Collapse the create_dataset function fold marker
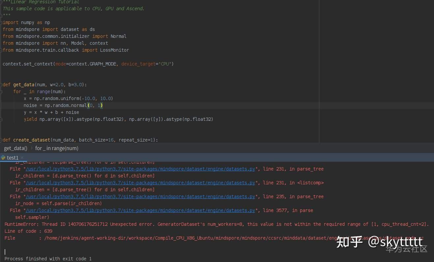 [x=1, y=140]
